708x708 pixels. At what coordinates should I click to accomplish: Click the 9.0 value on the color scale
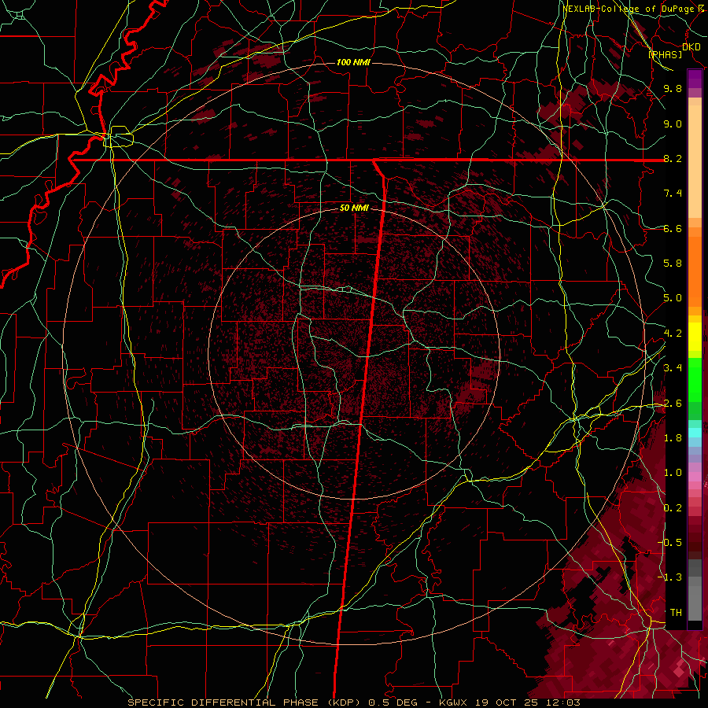point(673,124)
